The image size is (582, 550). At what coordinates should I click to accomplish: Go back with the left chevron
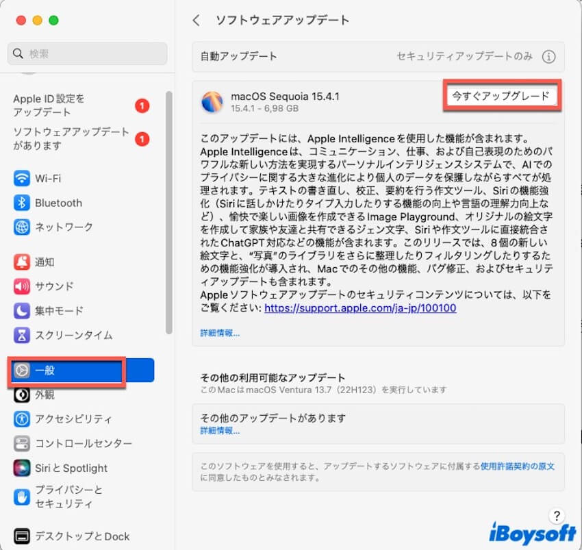(x=197, y=21)
